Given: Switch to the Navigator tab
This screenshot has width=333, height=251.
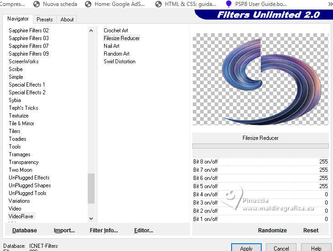Looking at the screenshot, I should click(18, 19).
